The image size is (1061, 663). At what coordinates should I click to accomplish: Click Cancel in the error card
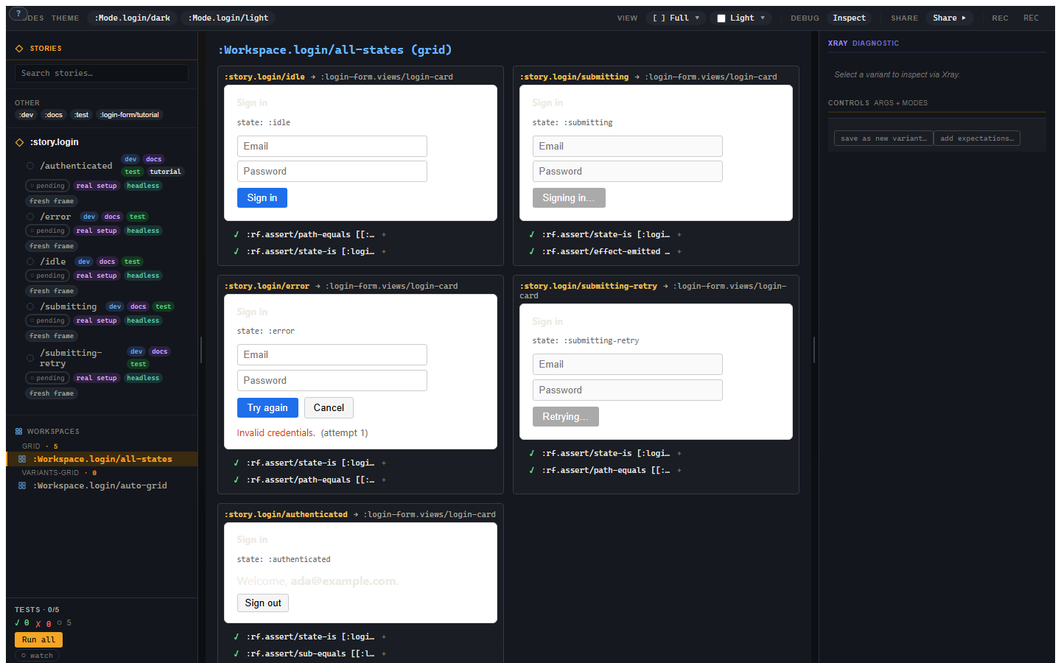pyautogui.click(x=329, y=408)
